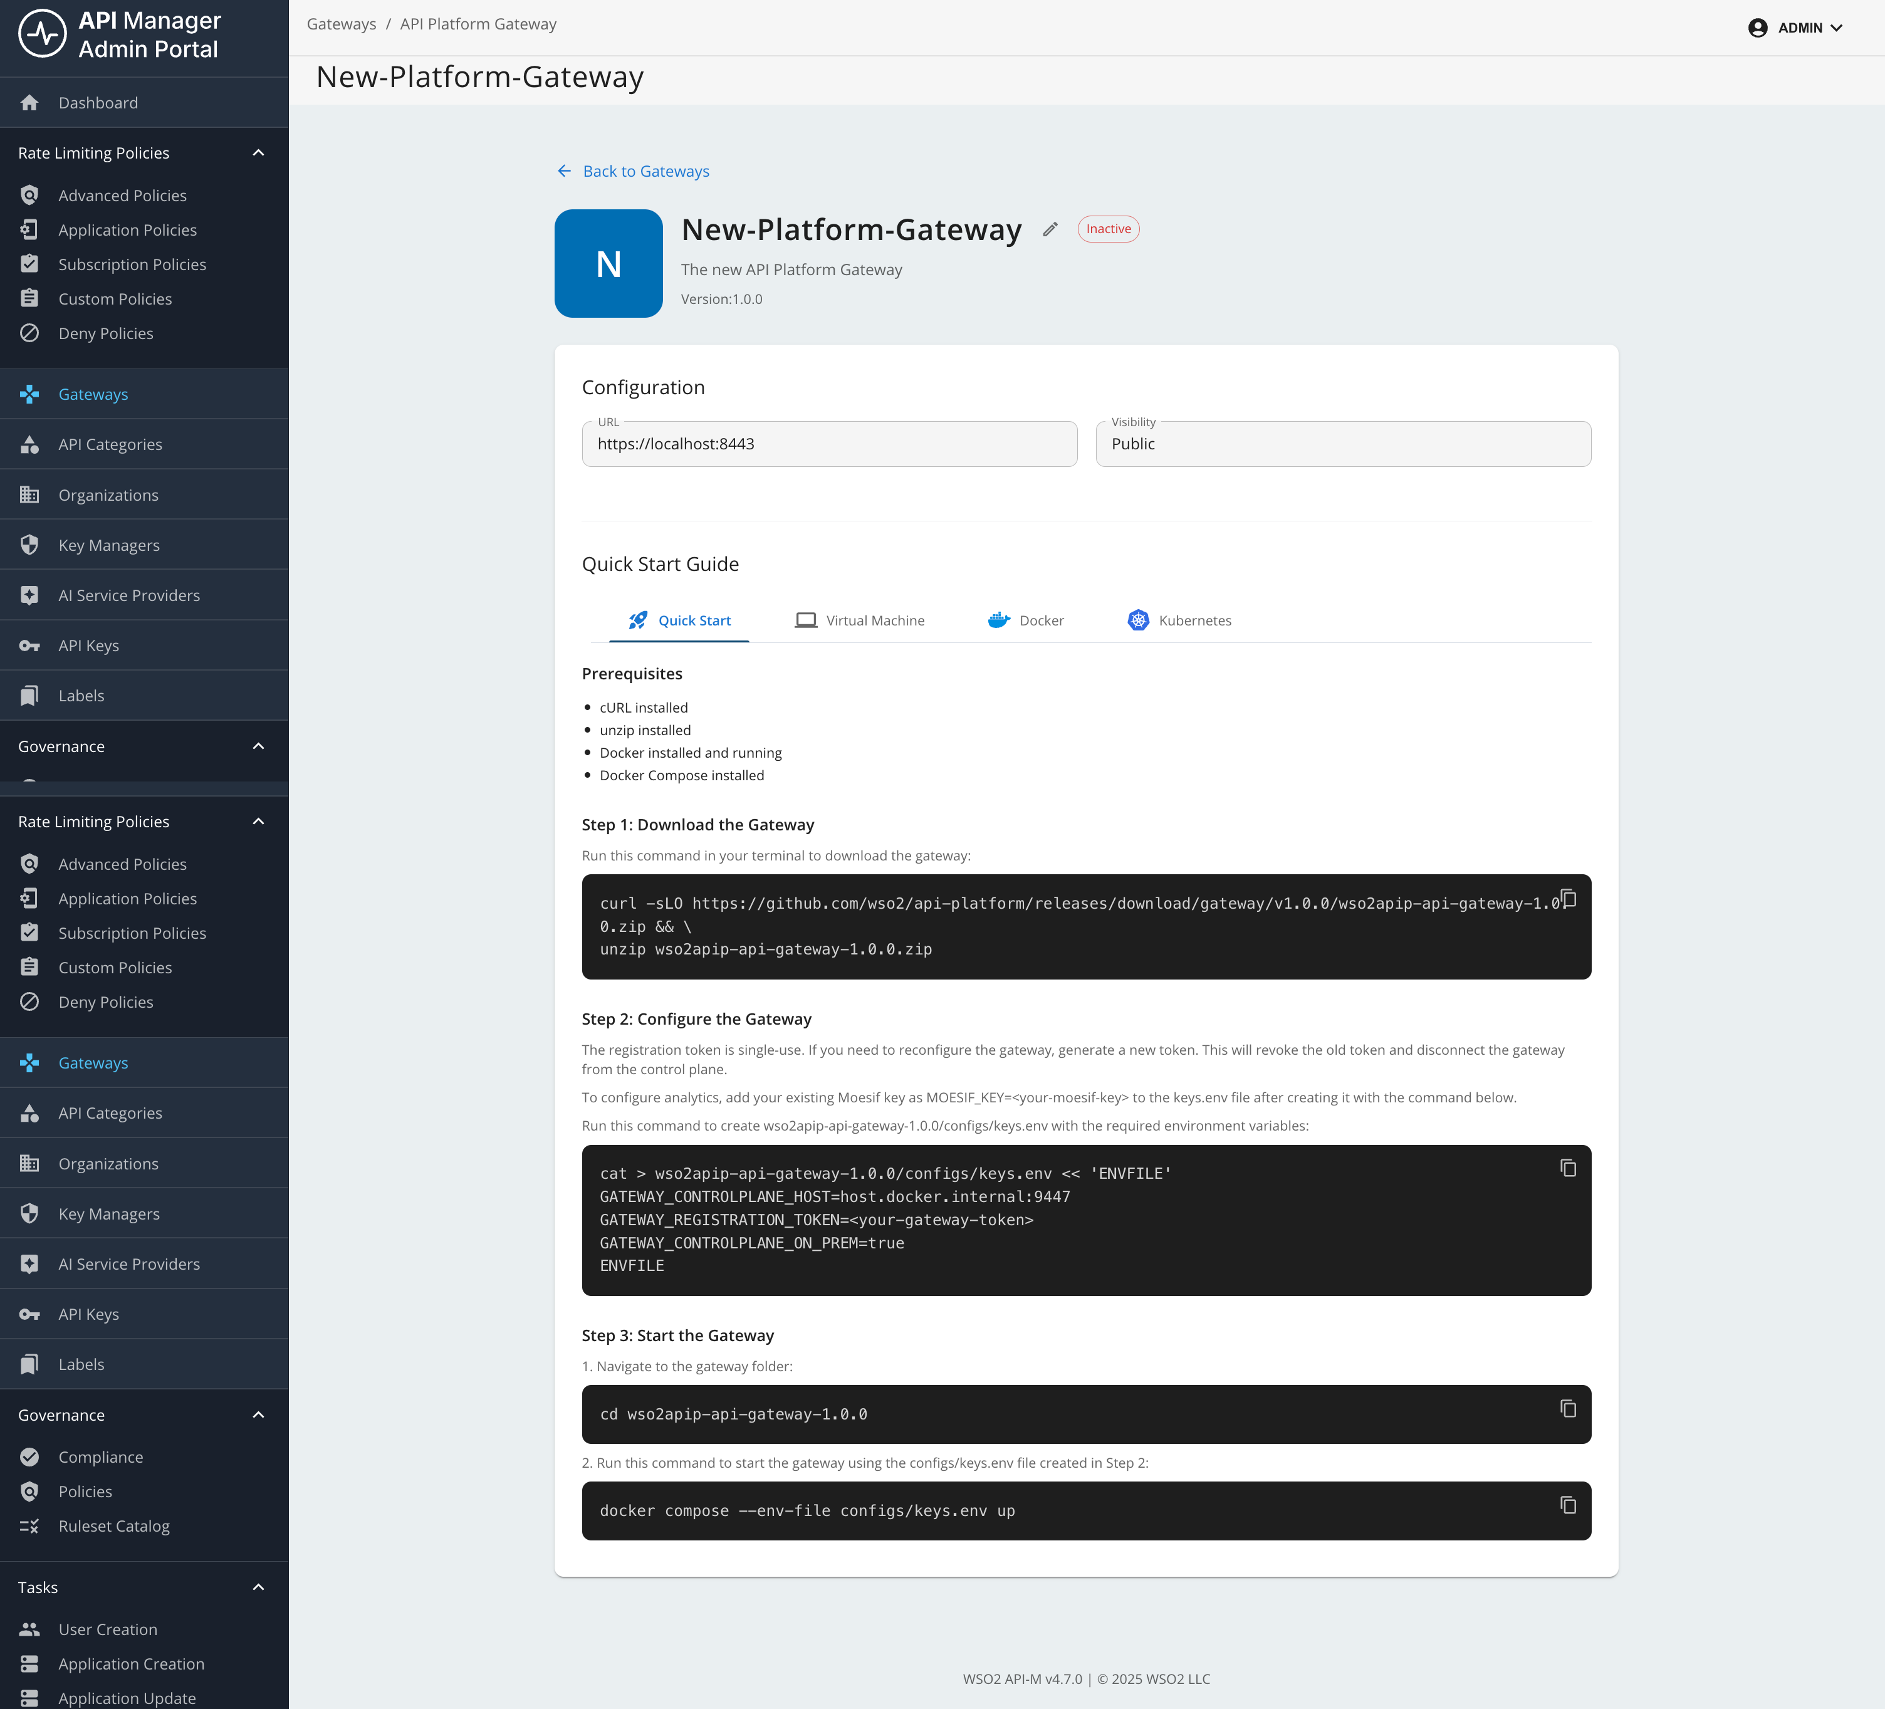Click the "unzip installed" bullet
1885x1709 pixels.
click(645, 730)
